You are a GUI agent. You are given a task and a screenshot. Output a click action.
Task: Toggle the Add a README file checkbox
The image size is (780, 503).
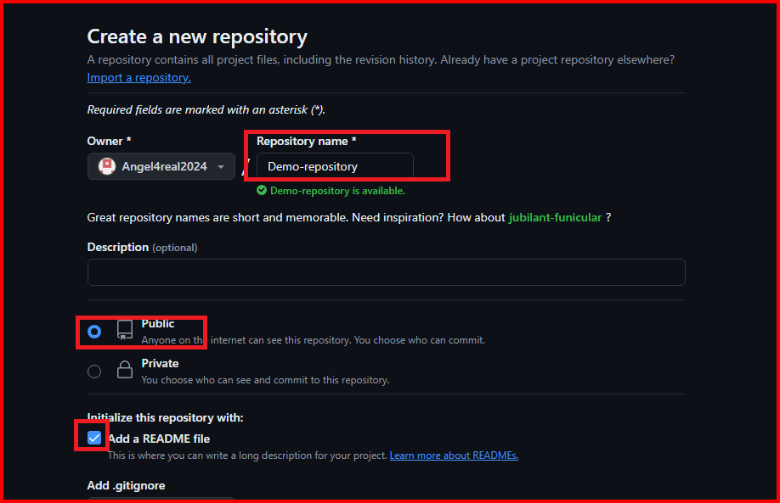tap(94, 438)
